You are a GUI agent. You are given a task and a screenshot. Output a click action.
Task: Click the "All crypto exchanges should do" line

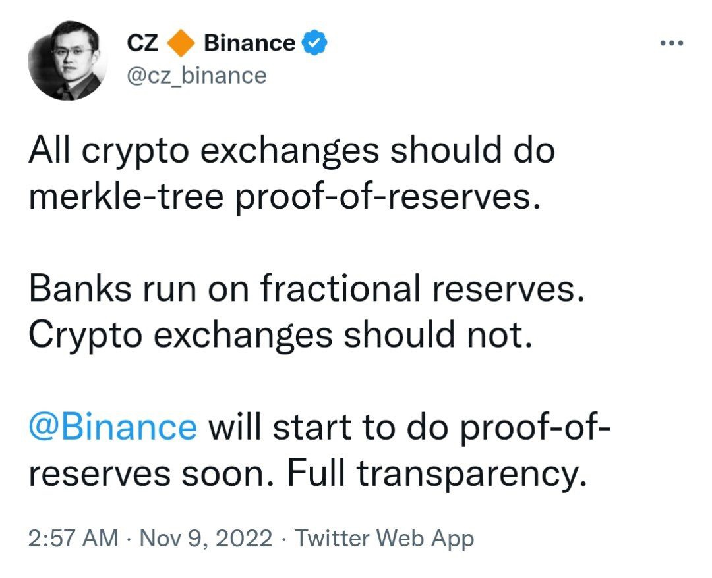[292, 151]
